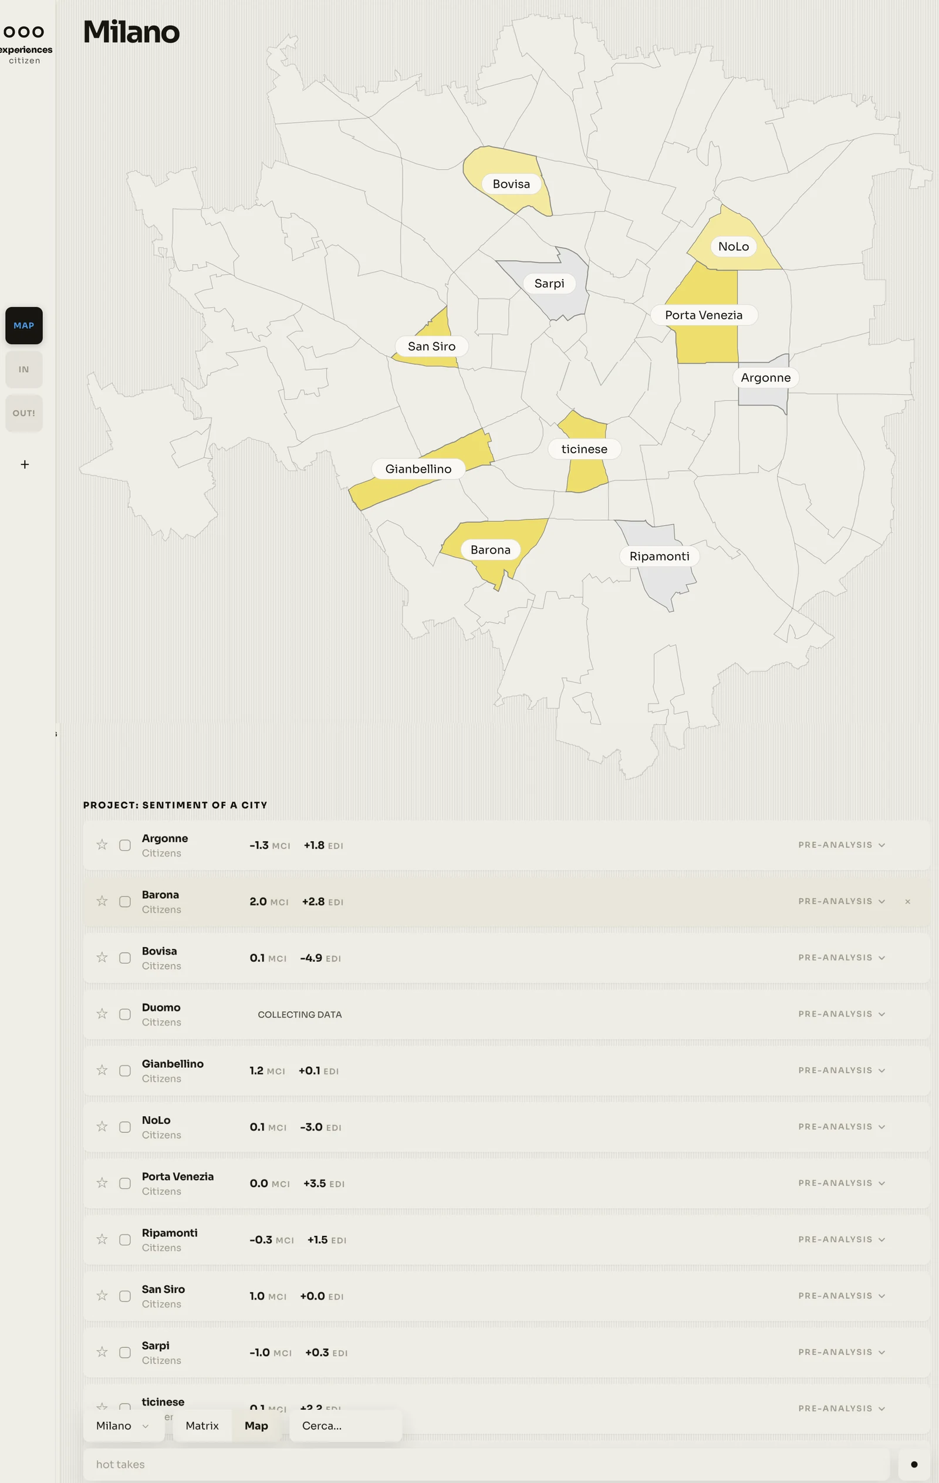The width and height of the screenshot is (939, 1483).
Task: Check the NoLo row checkbox
Action: pos(125,1127)
